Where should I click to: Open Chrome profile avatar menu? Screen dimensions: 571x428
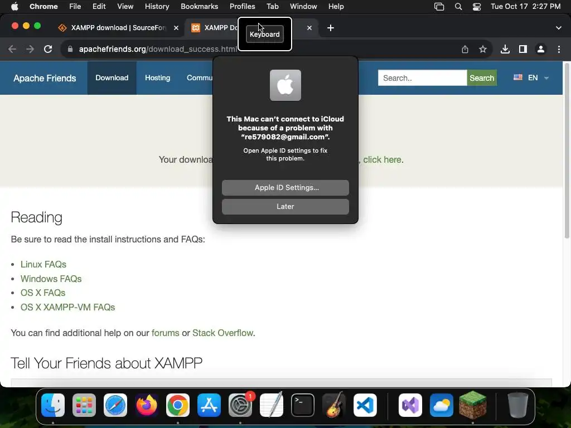pyautogui.click(x=541, y=49)
